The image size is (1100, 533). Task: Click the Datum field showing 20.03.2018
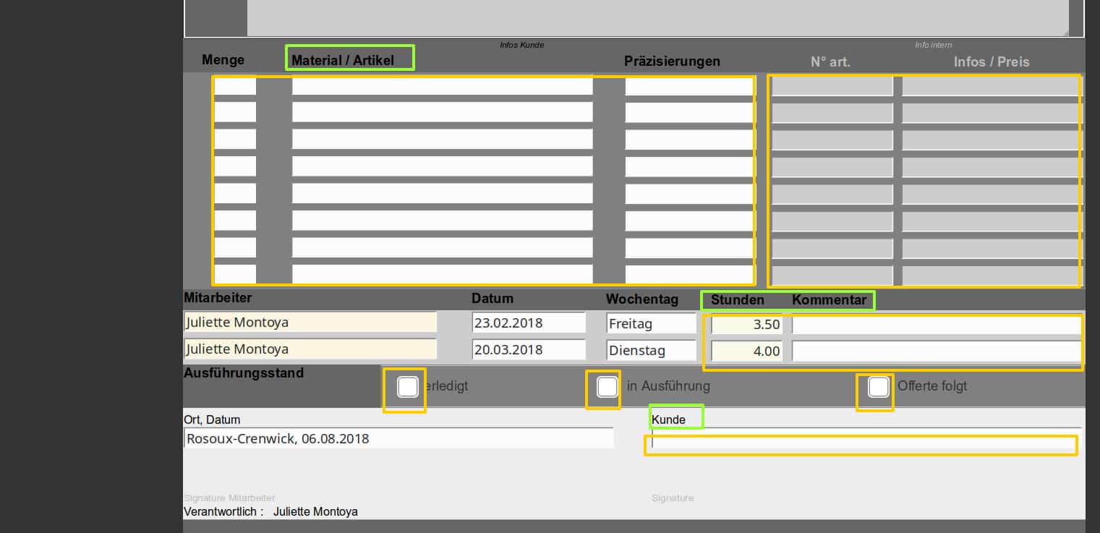click(x=528, y=350)
